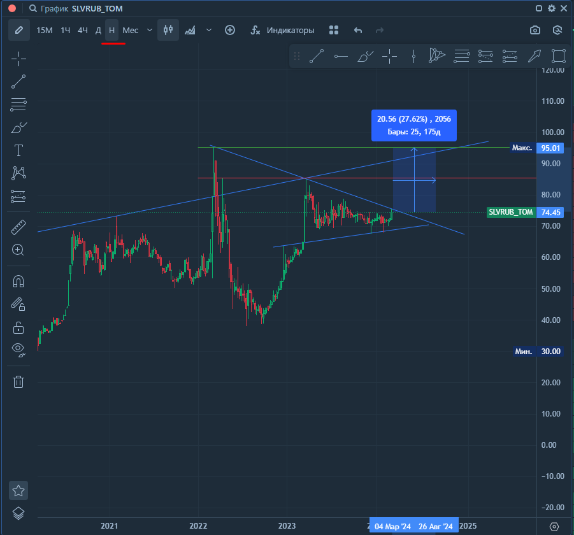Undo the last action
The image size is (574, 535).
tap(358, 31)
